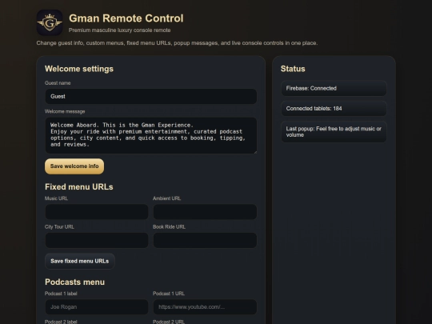Click the Gman crowned G logo icon

click(x=50, y=22)
